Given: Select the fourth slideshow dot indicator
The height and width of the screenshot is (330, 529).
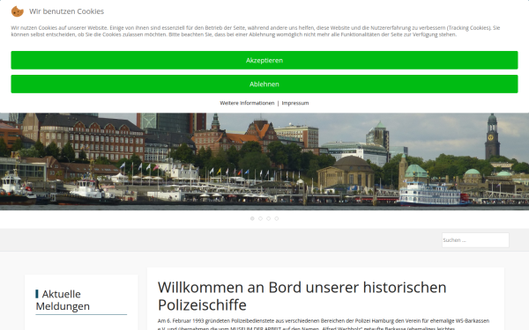Looking at the screenshot, I should coord(276,218).
